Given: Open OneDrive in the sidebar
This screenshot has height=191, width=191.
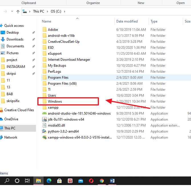Looking at the screenshot, I should click(11, 119).
